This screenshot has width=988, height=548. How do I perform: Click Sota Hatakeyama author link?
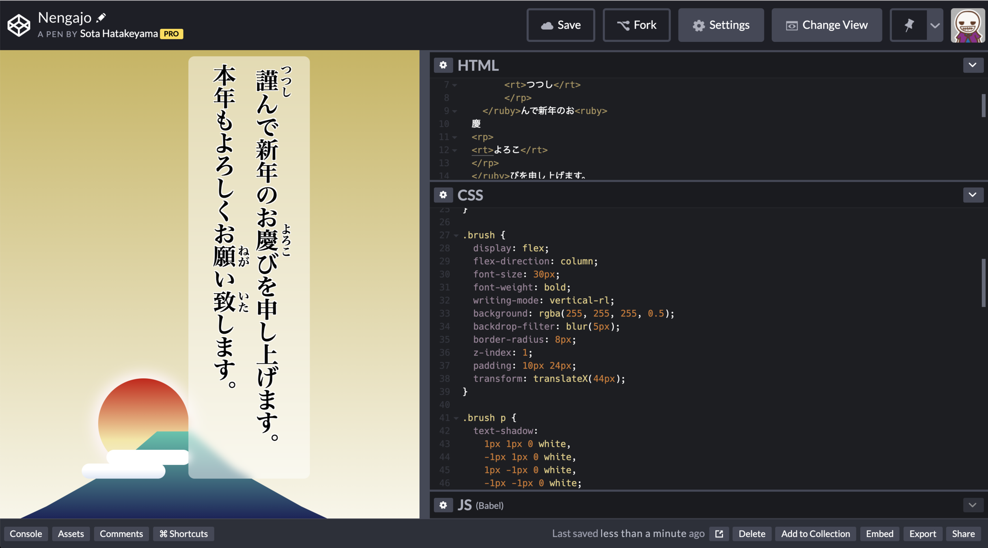point(119,34)
